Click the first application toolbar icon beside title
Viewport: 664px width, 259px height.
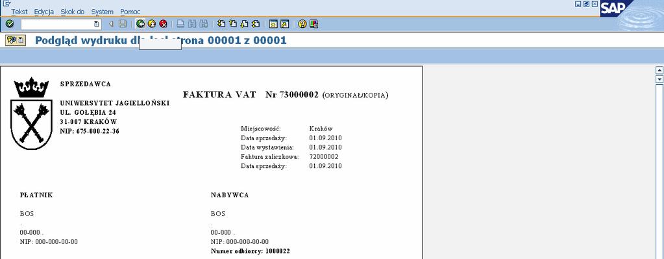(11, 41)
